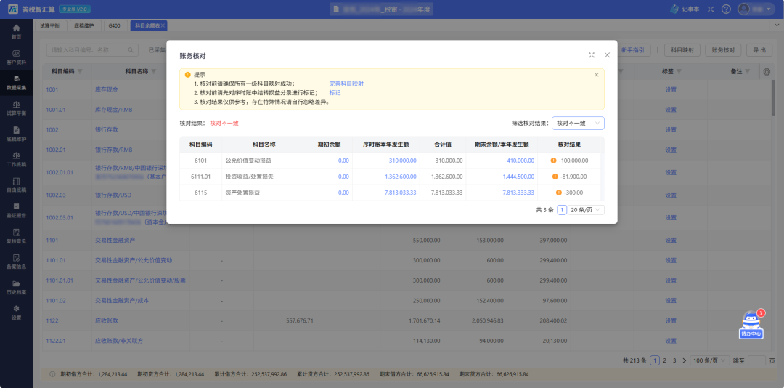Click jump-to page number field
Viewport: 784px width, 388px height.
[757, 360]
